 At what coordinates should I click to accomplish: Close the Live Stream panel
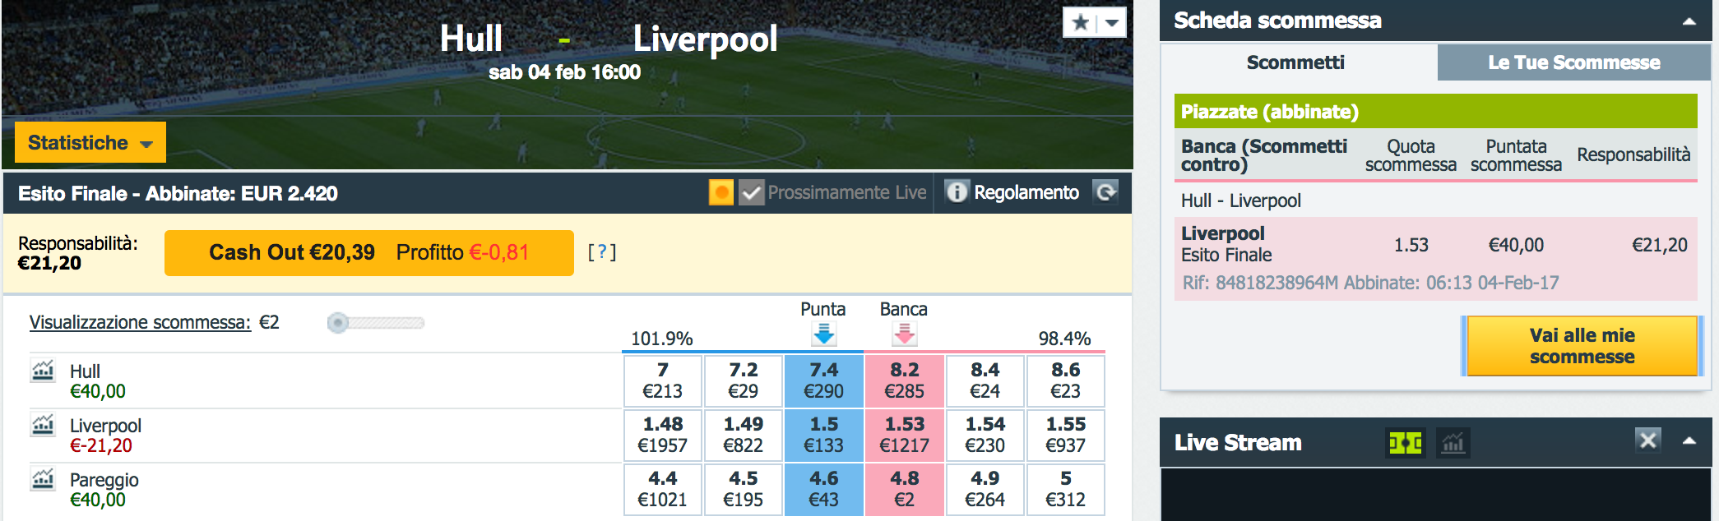[x=1647, y=440]
